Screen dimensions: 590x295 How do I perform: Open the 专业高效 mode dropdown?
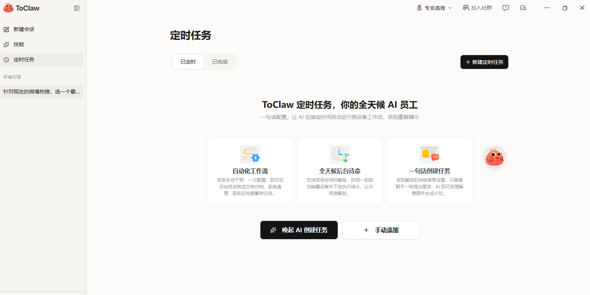tap(435, 8)
